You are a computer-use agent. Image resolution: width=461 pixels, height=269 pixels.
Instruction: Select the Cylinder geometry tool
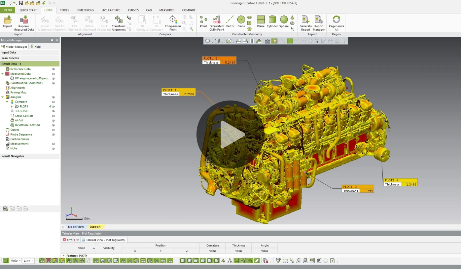272,22
